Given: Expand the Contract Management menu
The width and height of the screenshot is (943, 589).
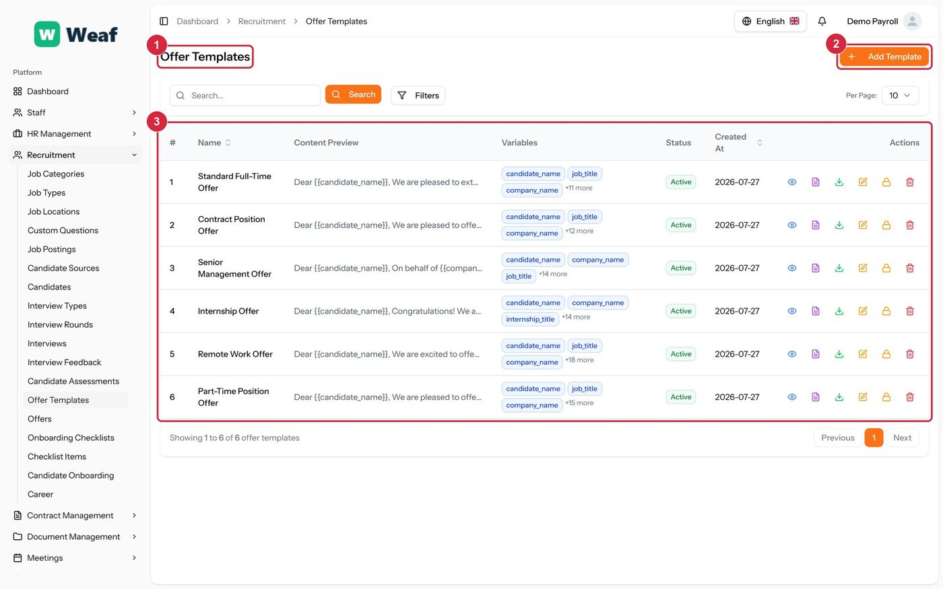Looking at the screenshot, I should coord(75,516).
